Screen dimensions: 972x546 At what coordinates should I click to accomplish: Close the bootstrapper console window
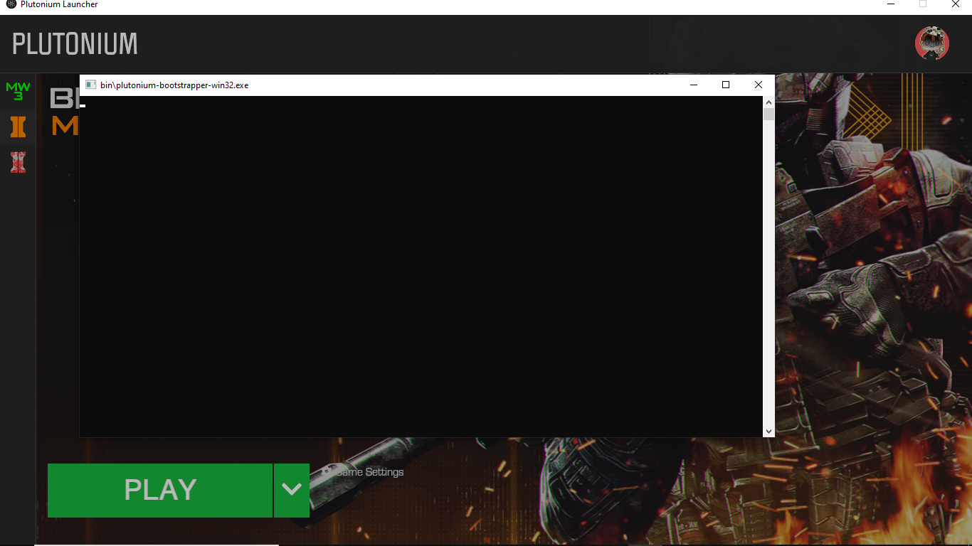(759, 85)
